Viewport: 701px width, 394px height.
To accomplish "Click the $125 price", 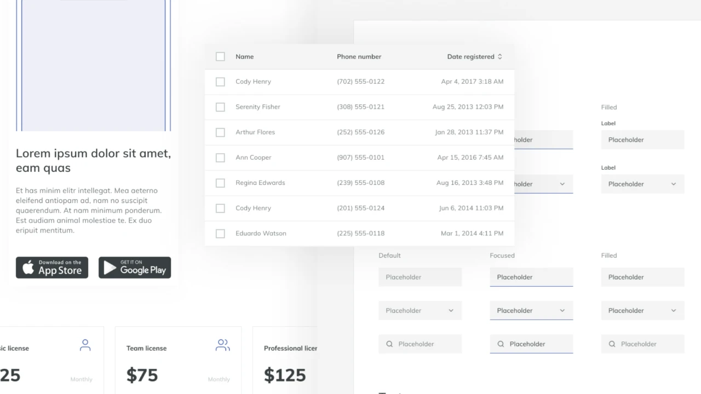I will pos(285,375).
